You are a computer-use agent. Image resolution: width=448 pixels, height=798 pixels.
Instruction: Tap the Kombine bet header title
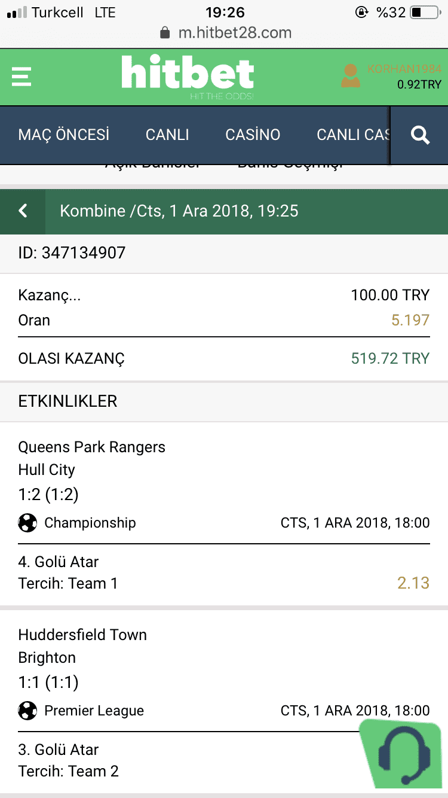tap(179, 211)
